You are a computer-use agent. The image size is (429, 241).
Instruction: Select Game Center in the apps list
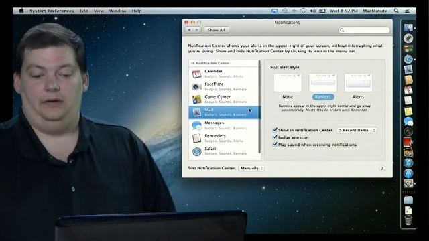(x=225, y=99)
